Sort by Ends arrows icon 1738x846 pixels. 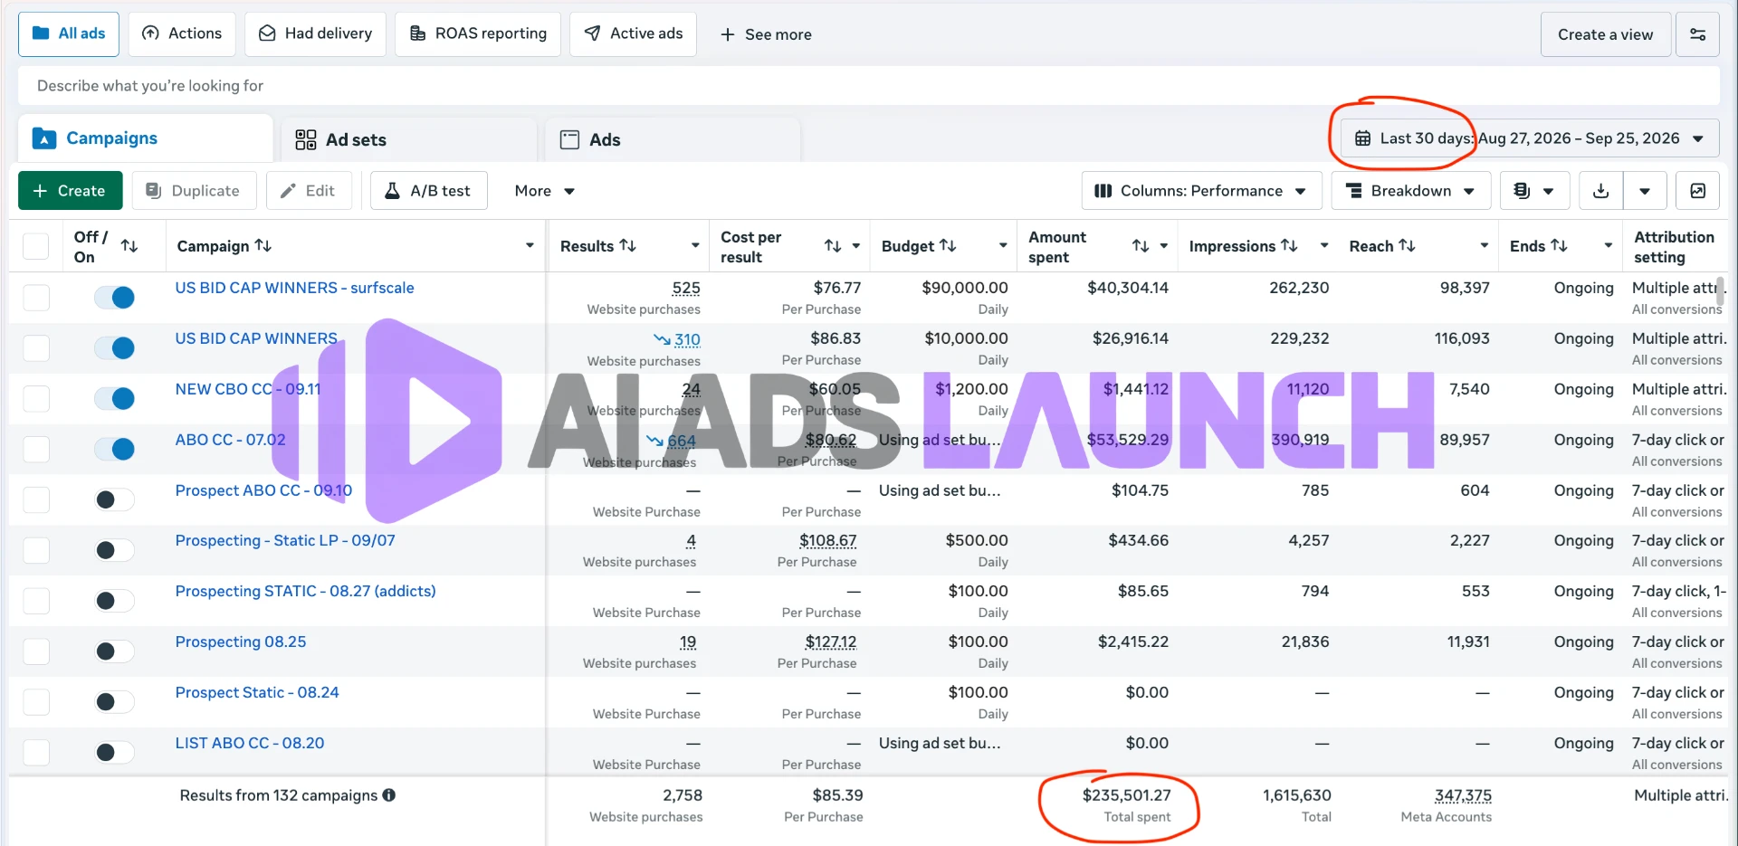[x=1559, y=246]
